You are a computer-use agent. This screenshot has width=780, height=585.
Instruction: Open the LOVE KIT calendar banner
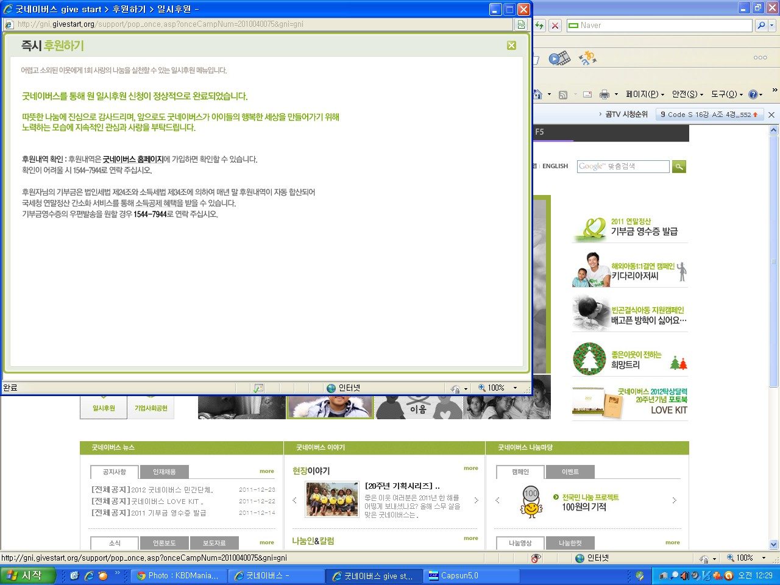pos(630,402)
